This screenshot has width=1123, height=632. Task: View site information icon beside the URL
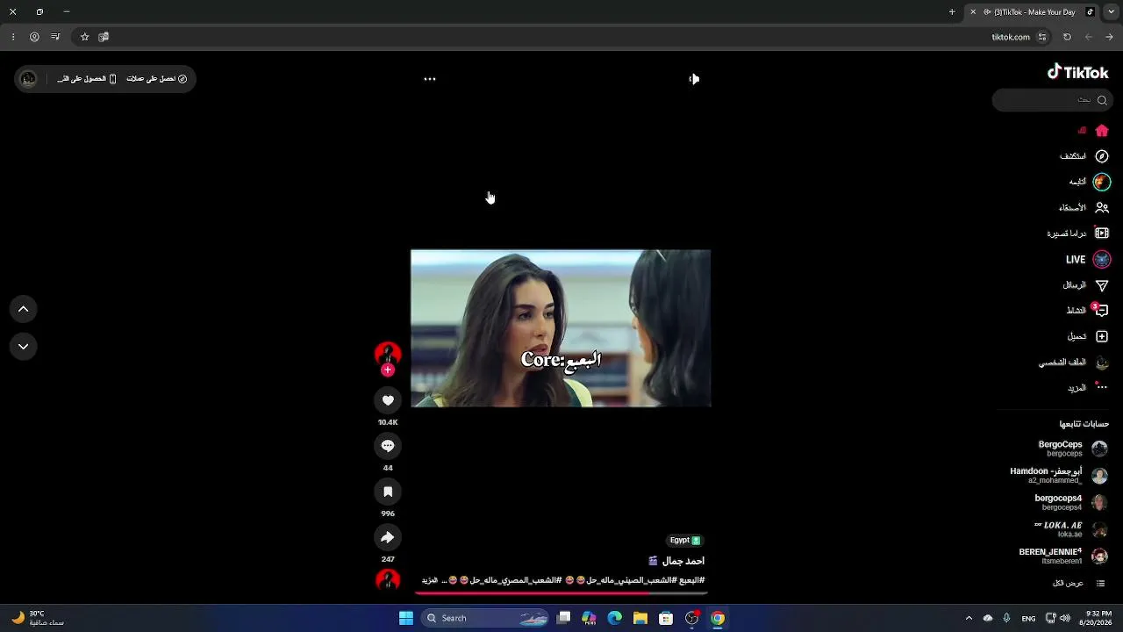(x=1042, y=37)
